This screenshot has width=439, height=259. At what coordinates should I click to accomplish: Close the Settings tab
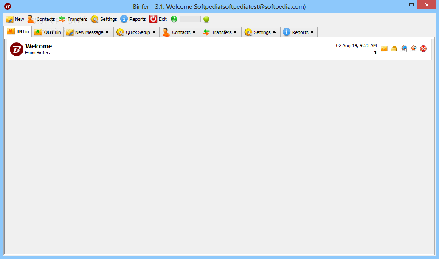pyautogui.click(x=274, y=32)
